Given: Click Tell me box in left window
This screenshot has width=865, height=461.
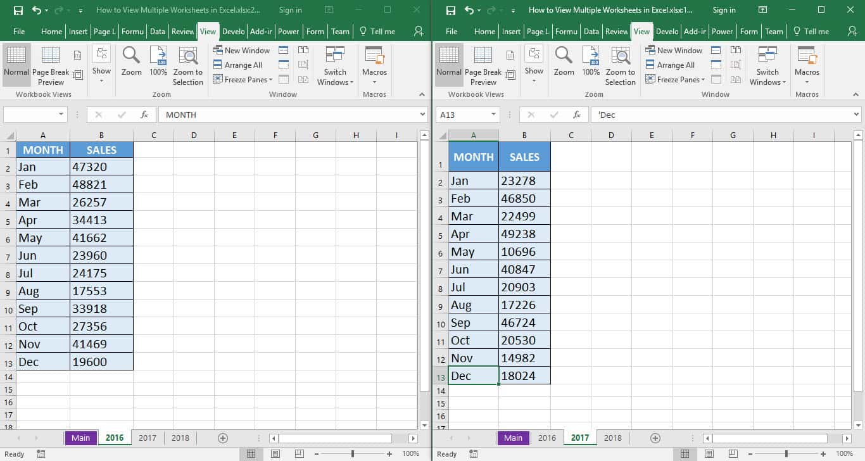Looking at the screenshot, I should tap(377, 31).
